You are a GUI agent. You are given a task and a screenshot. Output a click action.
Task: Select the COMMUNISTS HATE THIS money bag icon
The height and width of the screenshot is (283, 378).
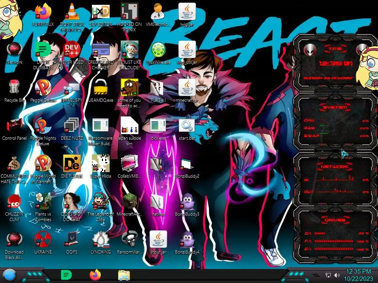[x=14, y=170]
